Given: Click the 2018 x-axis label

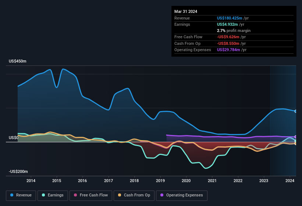Looking at the screenshot, I should click(134, 181).
